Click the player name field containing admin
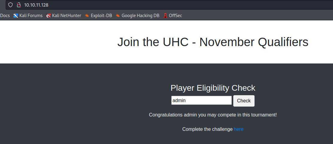 click(201, 100)
